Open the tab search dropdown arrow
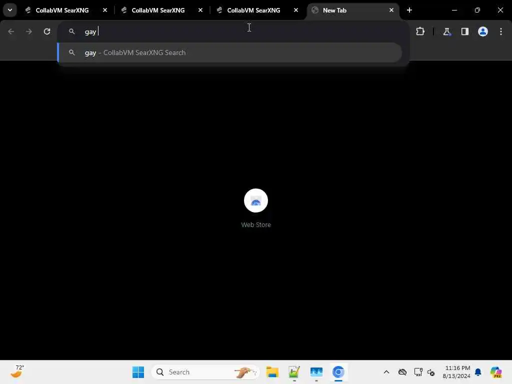The height and width of the screenshot is (384, 512). 10,10
